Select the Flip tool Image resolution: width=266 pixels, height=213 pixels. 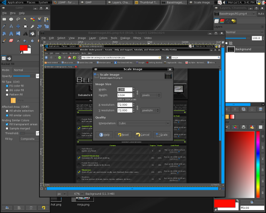pyautogui.click(x=18, y=33)
